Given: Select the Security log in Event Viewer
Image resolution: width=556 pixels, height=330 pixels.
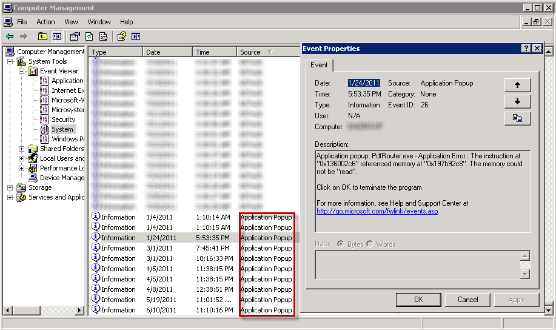Looking at the screenshot, I should [63, 120].
